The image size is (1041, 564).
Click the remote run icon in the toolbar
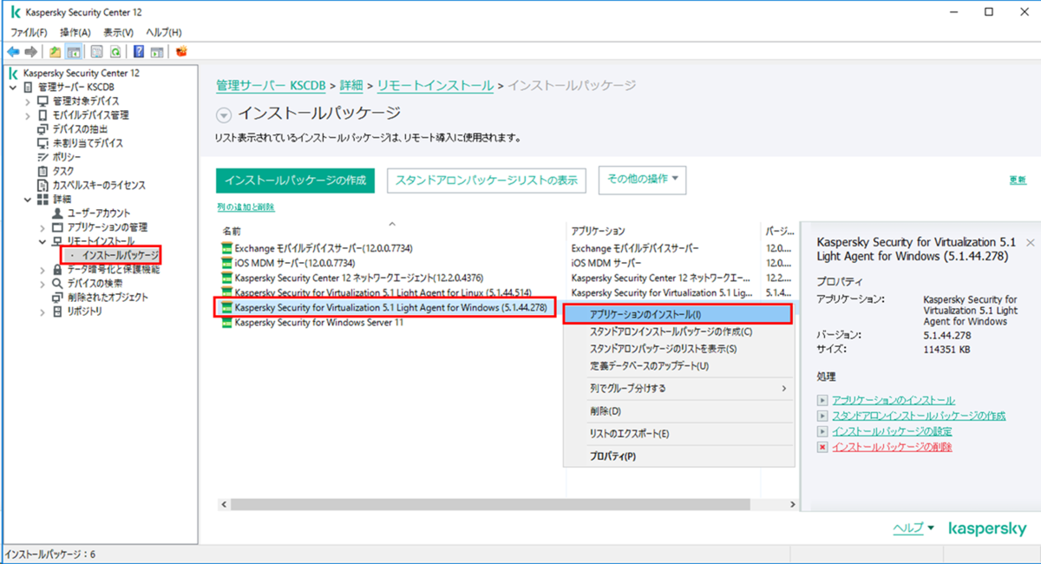pos(156,50)
